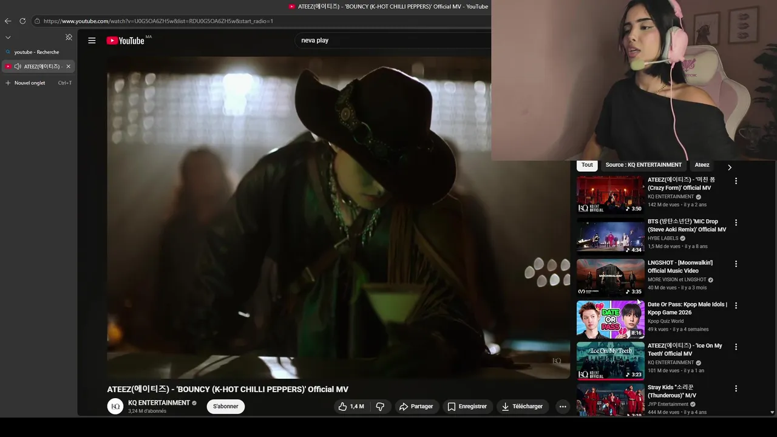Share the video using Partager
777x437 pixels.
tap(416, 407)
